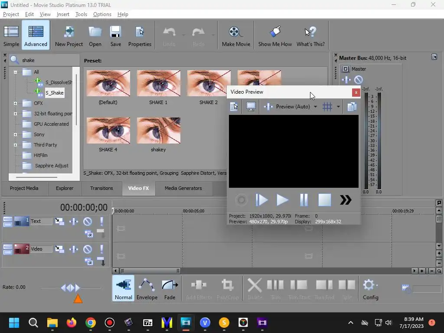
Task: Click the record button in Video Preview
Action: pyautogui.click(x=241, y=200)
